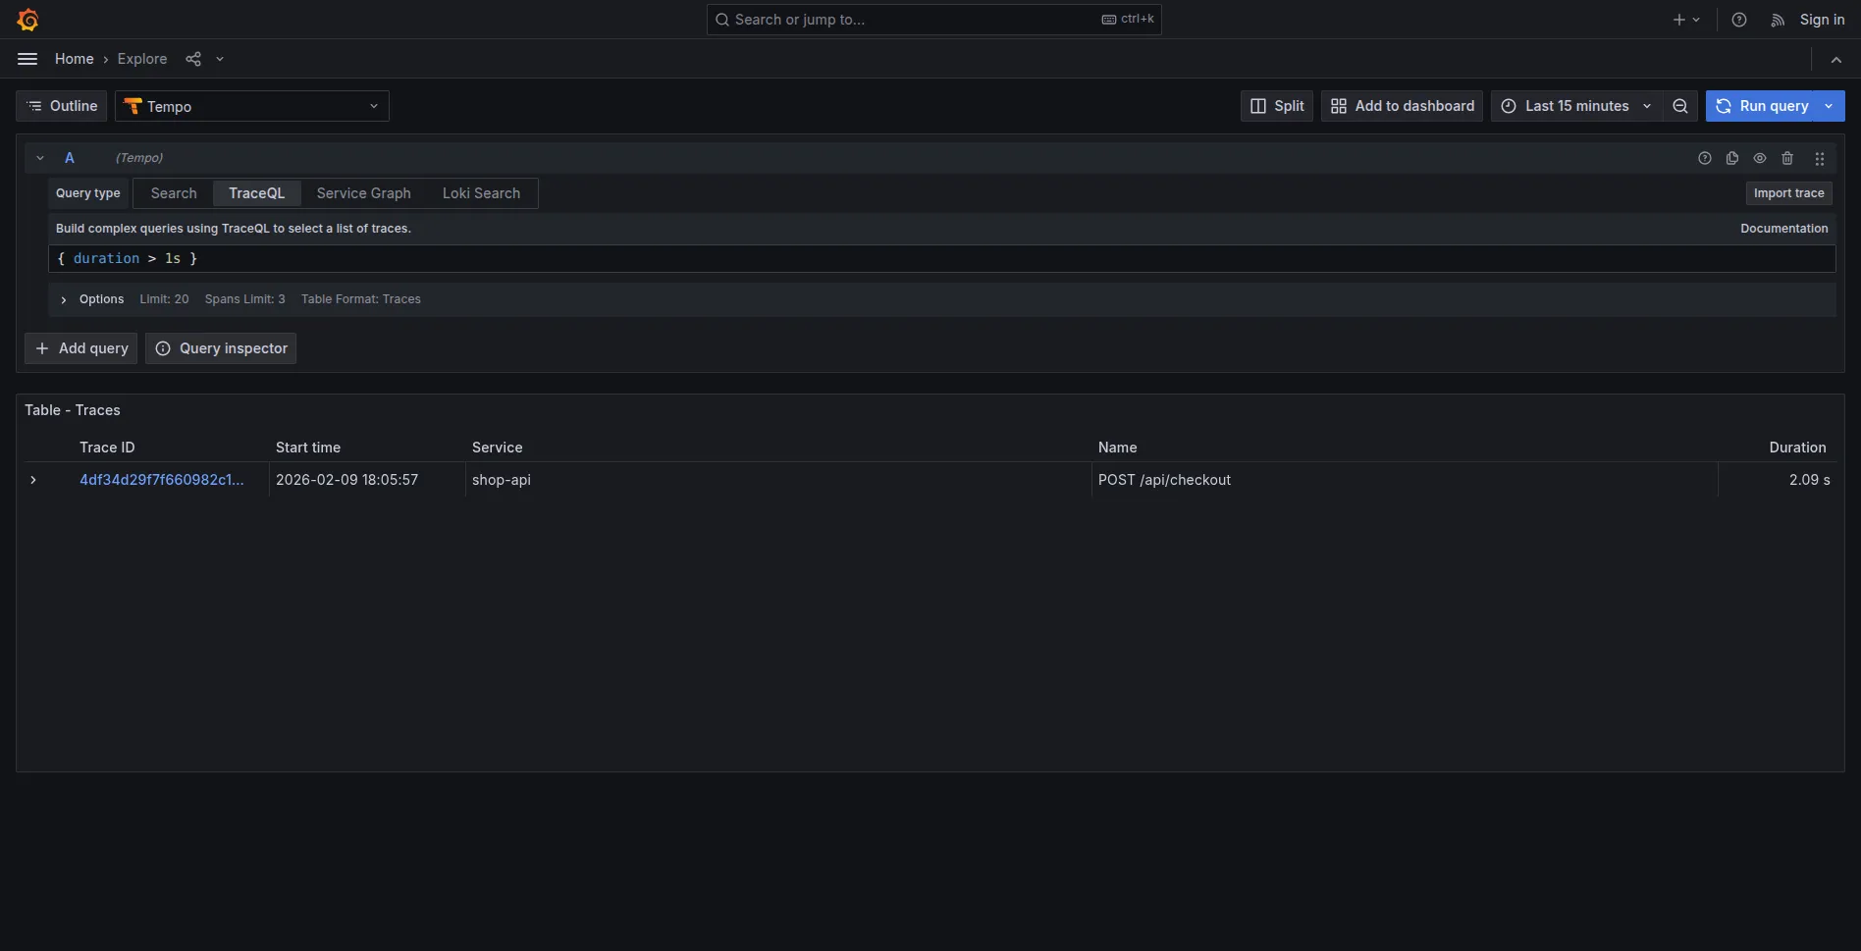The width and height of the screenshot is (1861, 951).
Task: Click the Run query button
Action: click(x=1763, y=106)
